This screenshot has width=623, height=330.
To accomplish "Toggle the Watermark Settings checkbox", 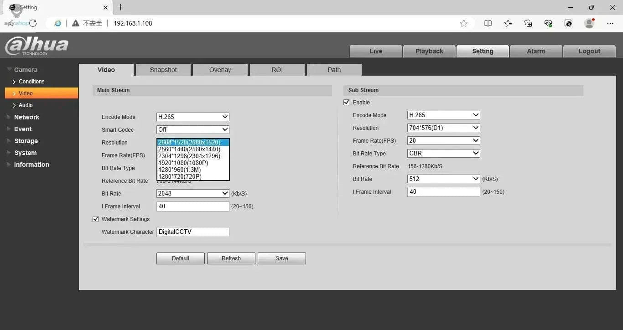I will tap(96, 219).
